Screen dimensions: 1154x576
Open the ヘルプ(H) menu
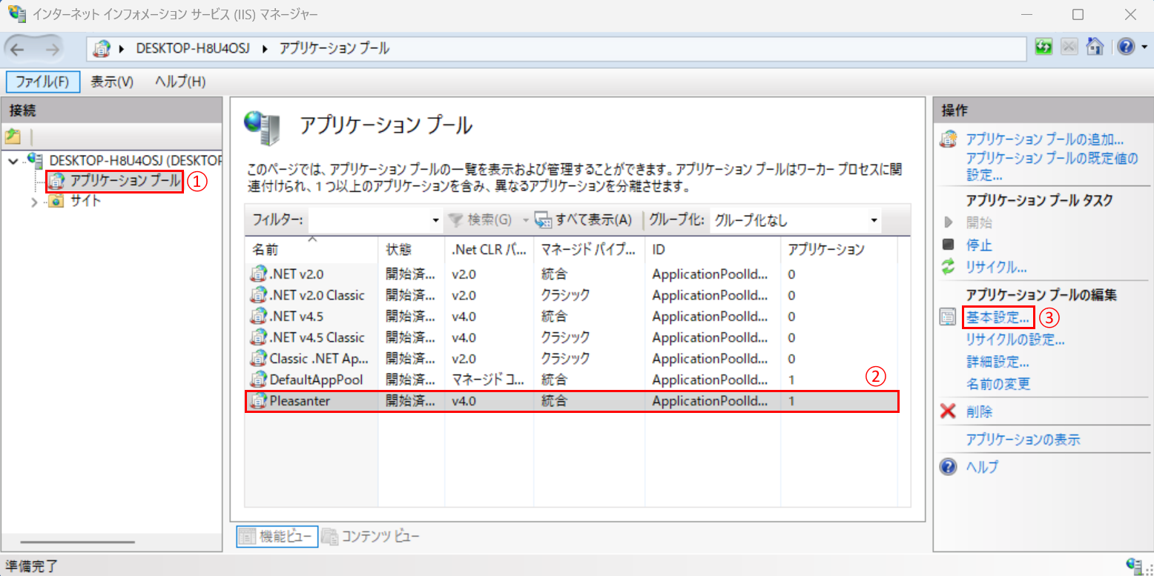click(x=180, y=82)
